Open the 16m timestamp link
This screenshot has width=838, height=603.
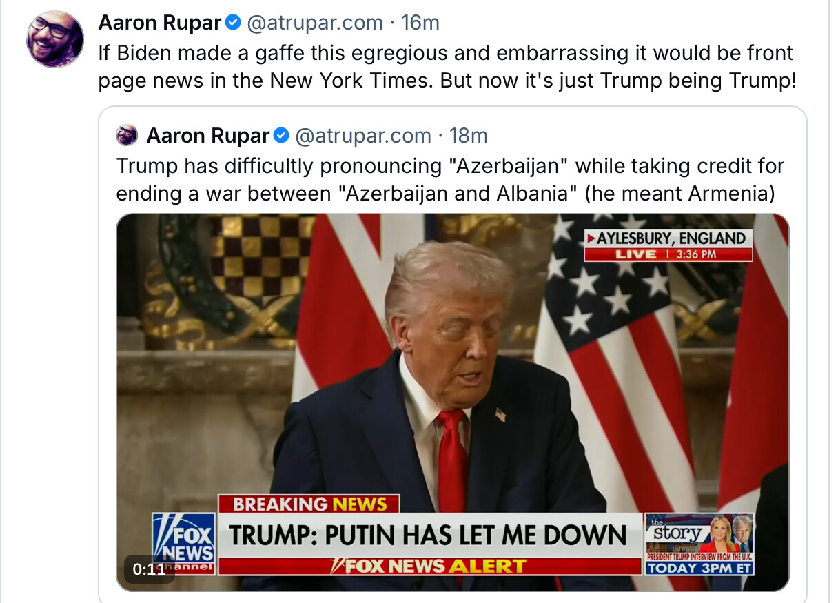click(x=420, y=23)
